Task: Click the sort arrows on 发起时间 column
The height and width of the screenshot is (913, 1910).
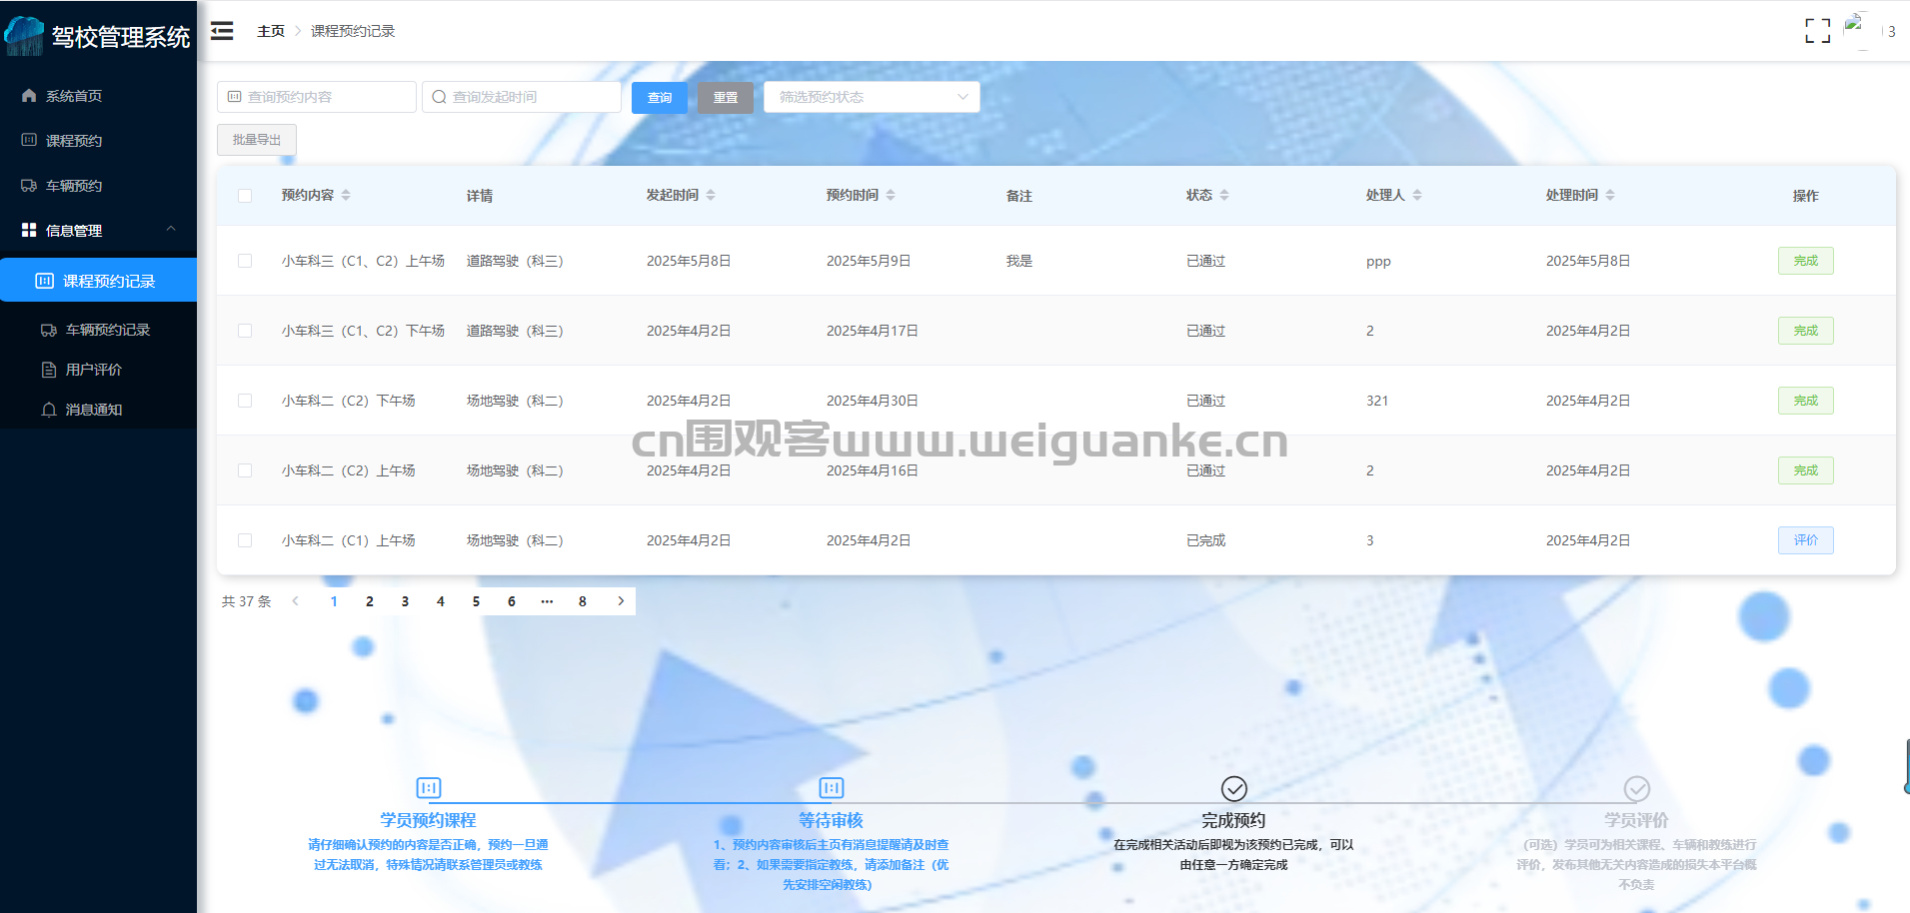Action: 711,195
